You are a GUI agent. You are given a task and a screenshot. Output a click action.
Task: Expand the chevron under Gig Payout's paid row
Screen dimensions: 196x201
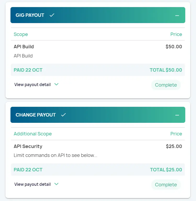coord(56,84)
